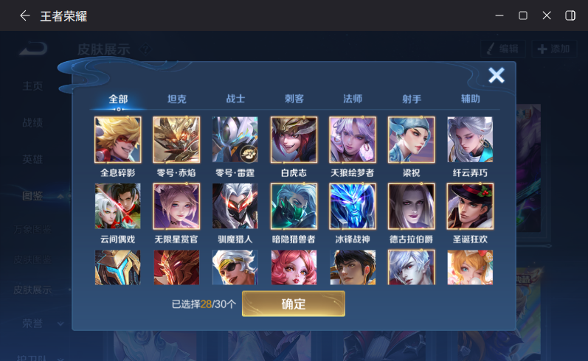Go back with the top-left arrow
This screenshot has width=588, height=361.
tap(25, 15)
